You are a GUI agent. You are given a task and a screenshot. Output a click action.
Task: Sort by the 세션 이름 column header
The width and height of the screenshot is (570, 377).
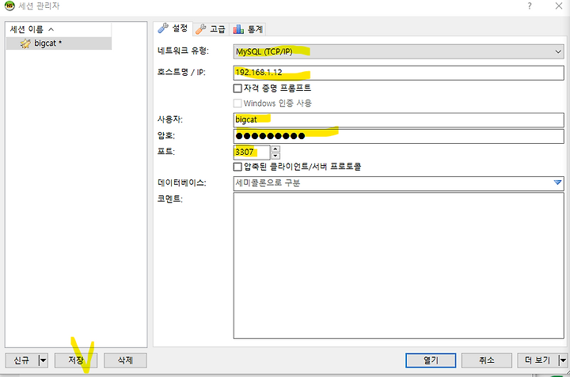pos(59,29)
